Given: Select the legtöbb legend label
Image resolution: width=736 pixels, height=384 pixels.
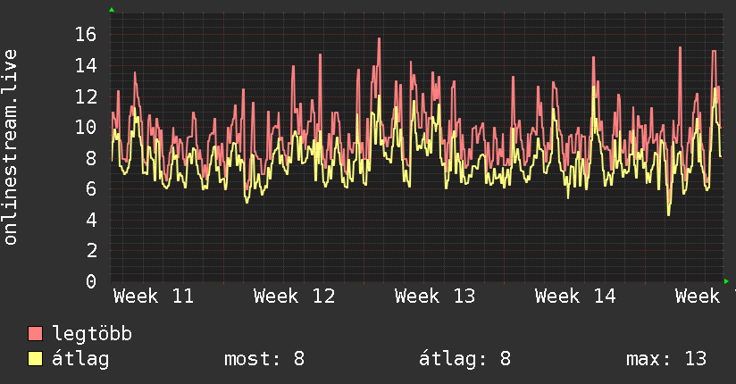Looking at the screenshot, I should tap(92, 334).
